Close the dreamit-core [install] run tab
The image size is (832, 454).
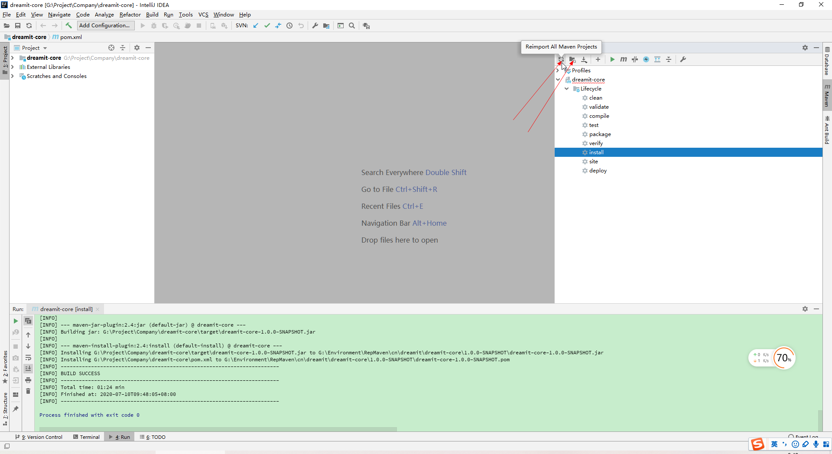98,309
